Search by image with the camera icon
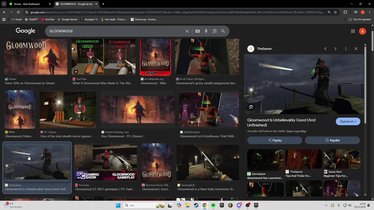This screenshot has height=210, width=374. [215, 31]
